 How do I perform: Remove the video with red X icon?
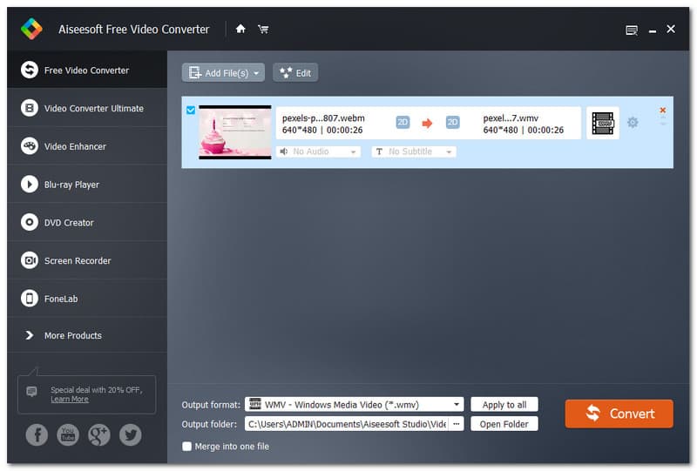click(662, 111)
